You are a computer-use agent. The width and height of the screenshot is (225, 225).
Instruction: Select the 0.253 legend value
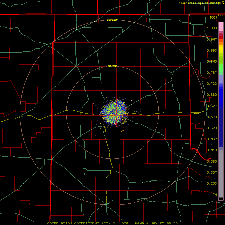click(x=212, y=183)
